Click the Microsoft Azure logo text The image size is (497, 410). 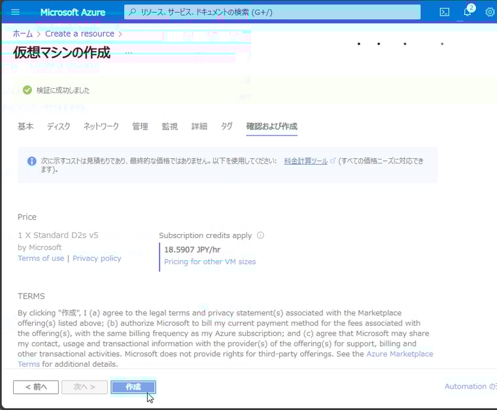click(73, 12)
